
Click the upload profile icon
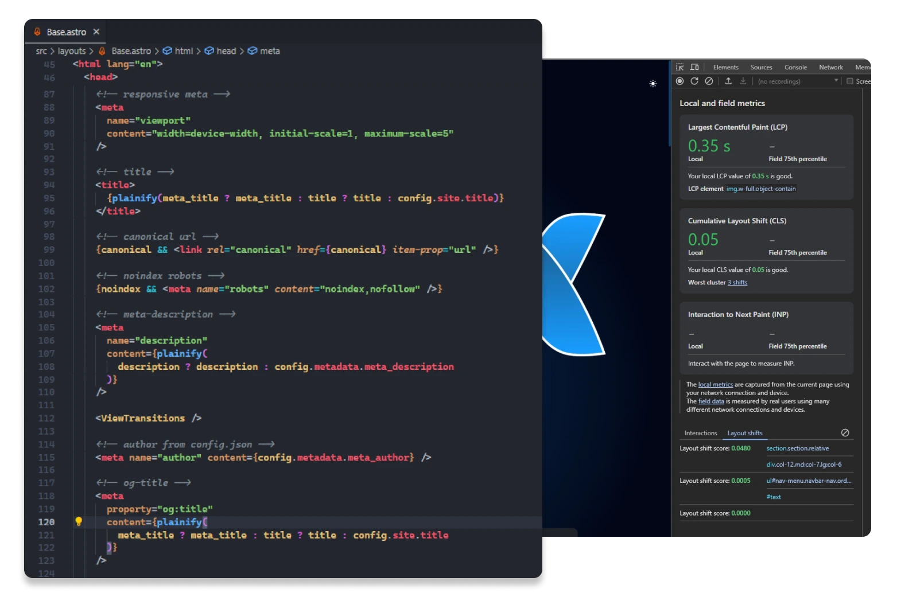(728, 81)
